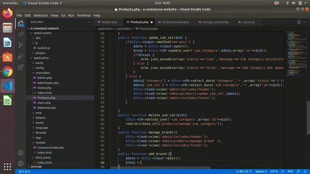Click the controllers breadcrumb
The width and height of the screenshot is (310, 174).
coord(124,29)
